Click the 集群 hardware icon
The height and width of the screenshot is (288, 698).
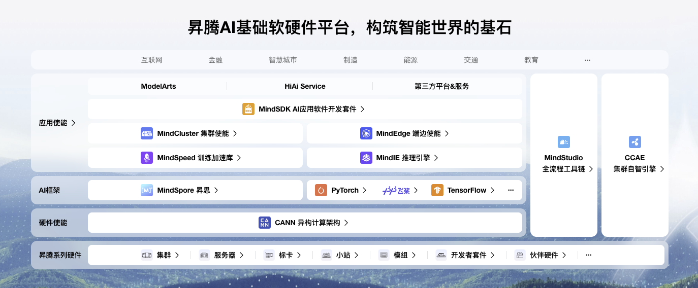(x=147, y=255)
